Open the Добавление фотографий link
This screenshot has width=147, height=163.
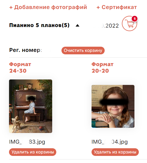coord(48,7)
